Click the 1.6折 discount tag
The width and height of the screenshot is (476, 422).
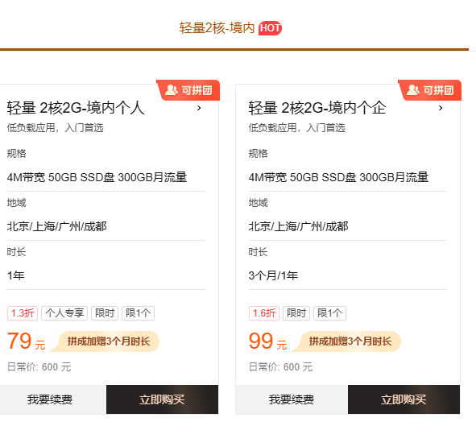click(x=264, y=313)
